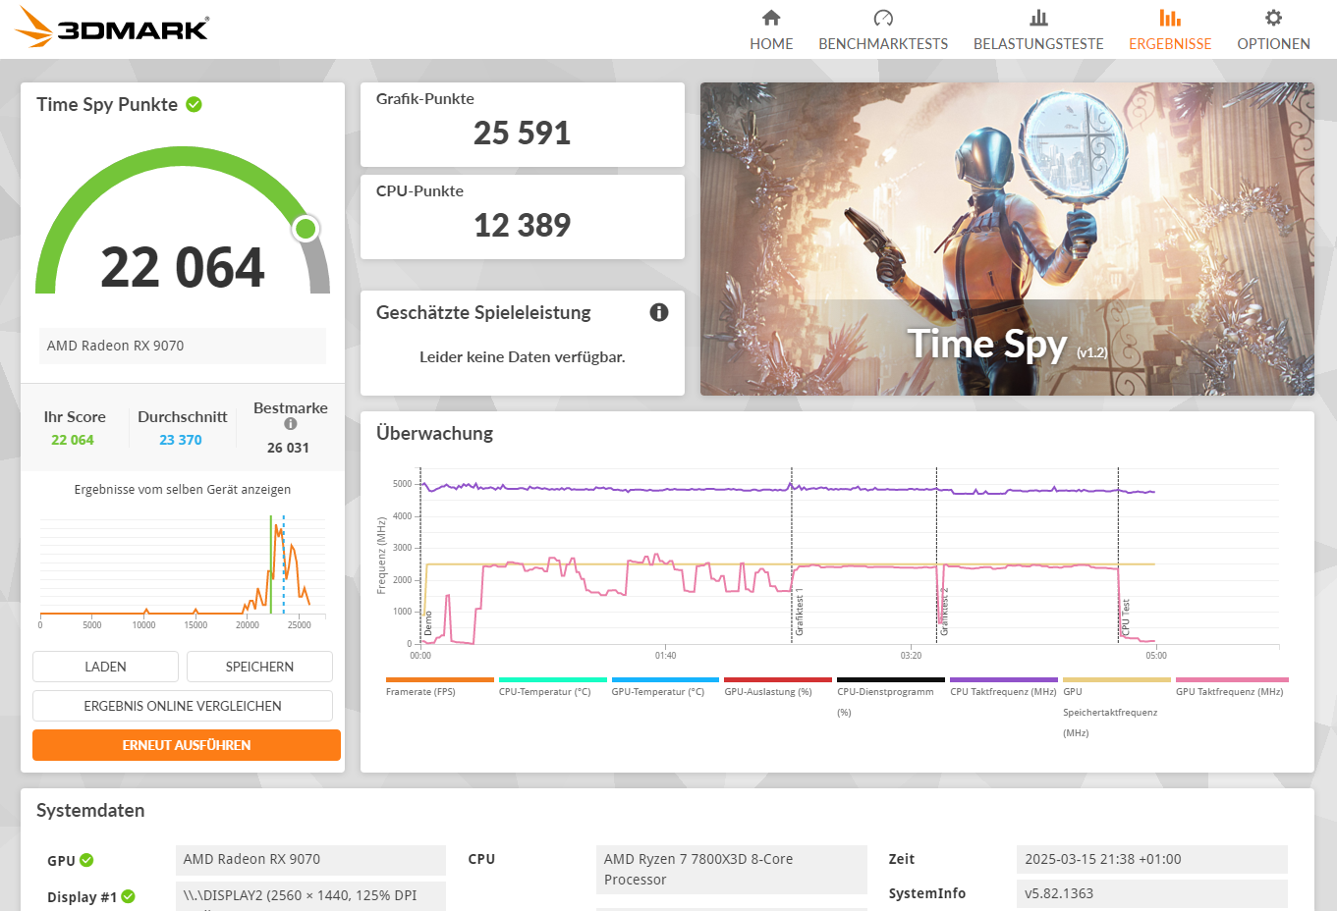Click the Time Spy artwork thumbnail

click(1007, 239)
